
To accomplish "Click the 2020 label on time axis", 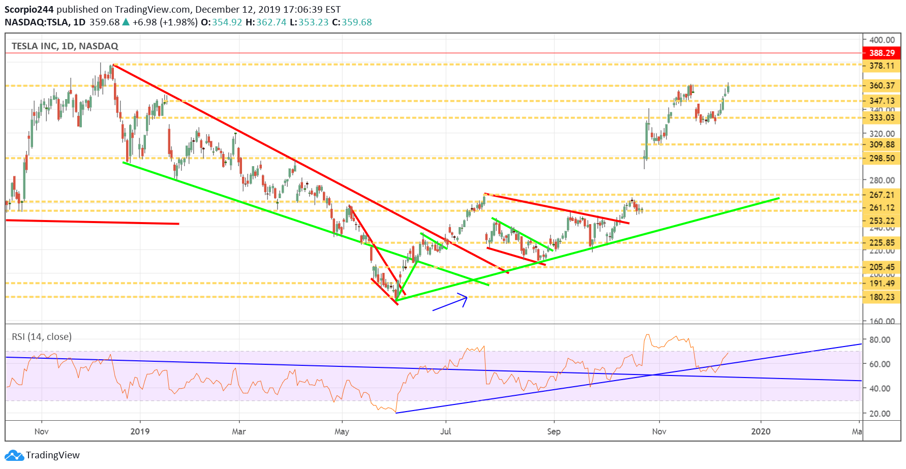I will (x=761, y=431).
